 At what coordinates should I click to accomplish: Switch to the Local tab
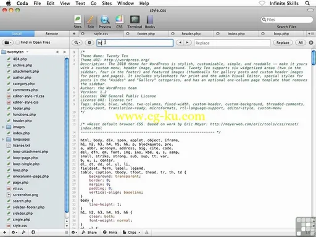17,33
